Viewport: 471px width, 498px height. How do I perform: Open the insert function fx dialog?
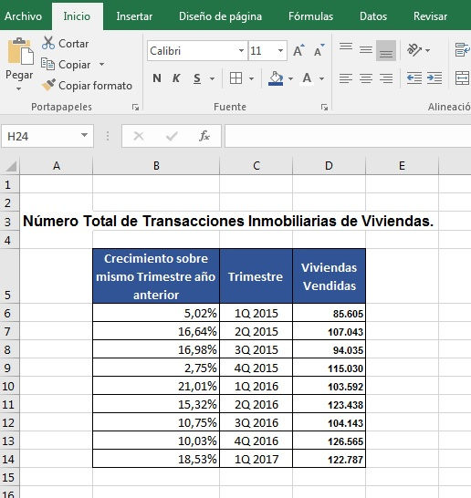tap(204, 136)
